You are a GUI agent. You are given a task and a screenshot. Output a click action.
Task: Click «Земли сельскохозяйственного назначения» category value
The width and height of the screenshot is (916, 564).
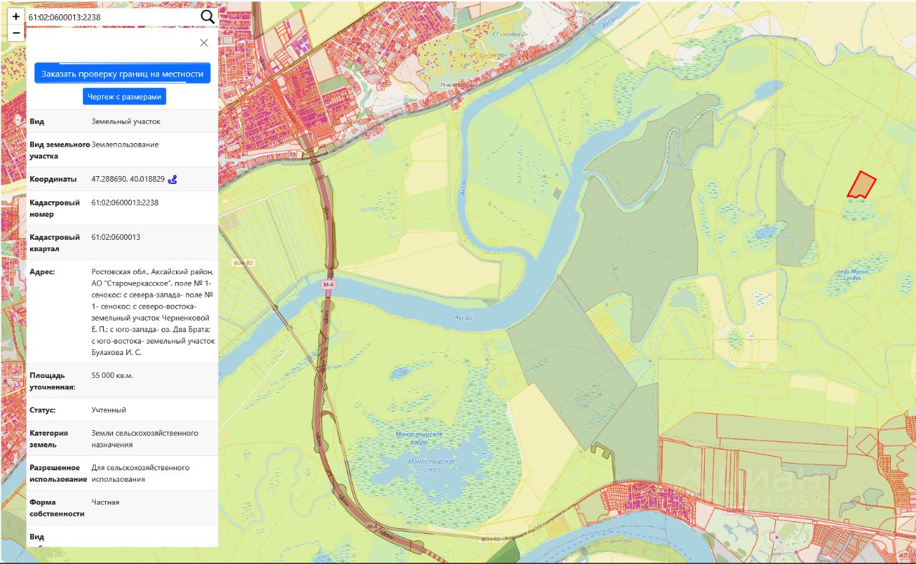click(145, 439)
